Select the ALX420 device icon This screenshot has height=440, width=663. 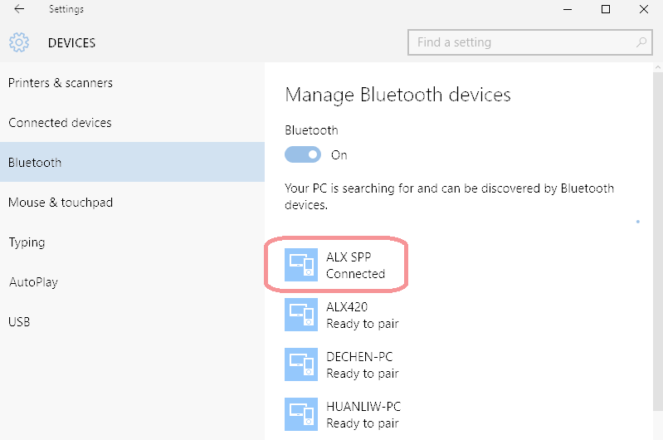[301, 315]
